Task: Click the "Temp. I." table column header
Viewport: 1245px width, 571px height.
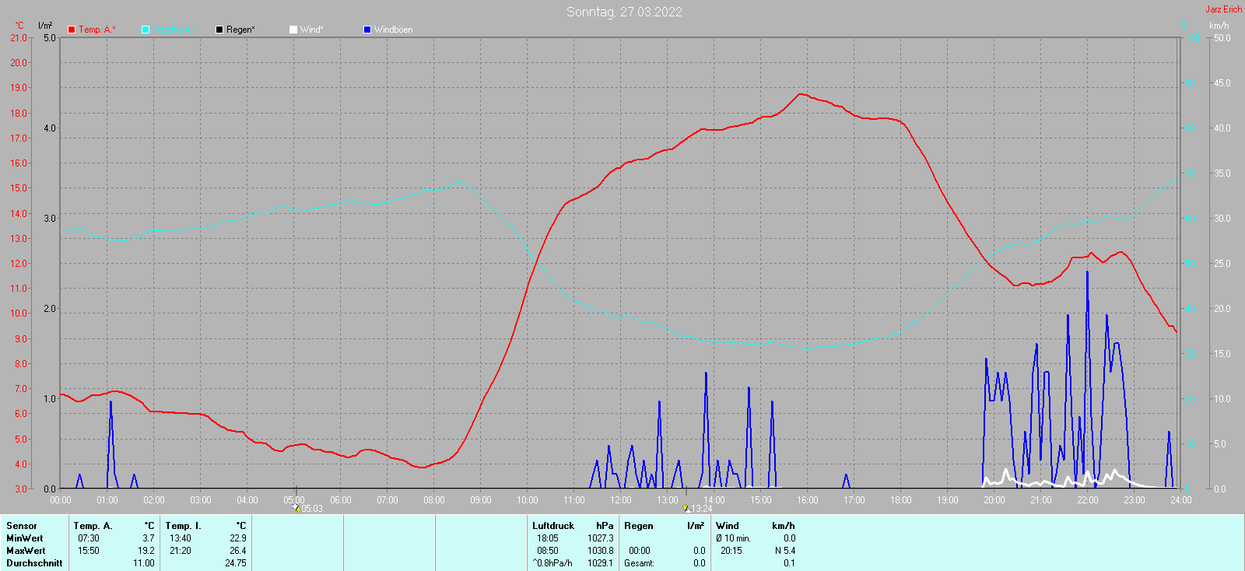Action: (183, 526)
